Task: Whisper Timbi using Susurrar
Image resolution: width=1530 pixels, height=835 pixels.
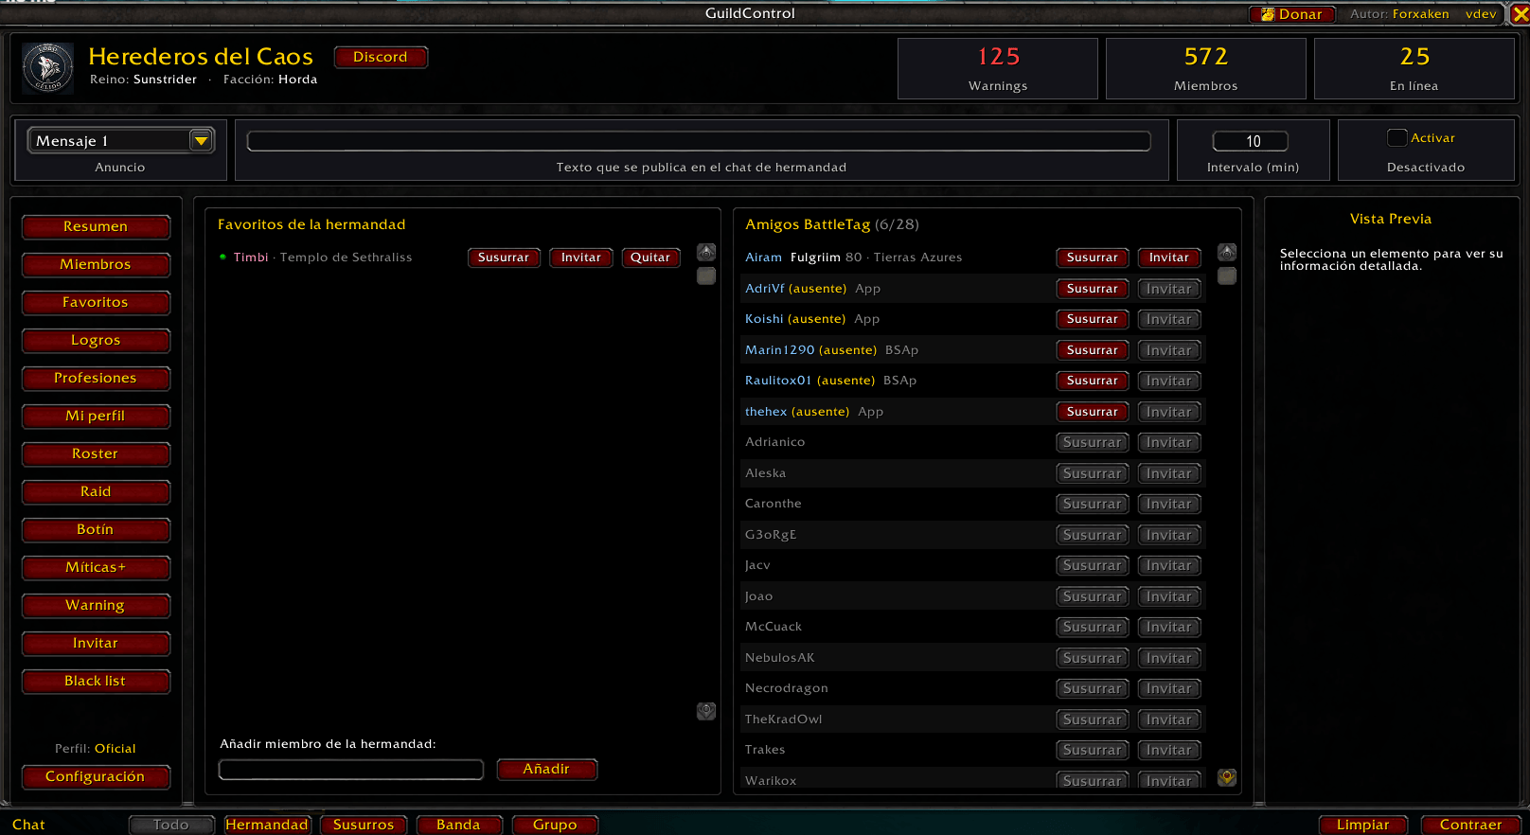Action: point(504,258)
